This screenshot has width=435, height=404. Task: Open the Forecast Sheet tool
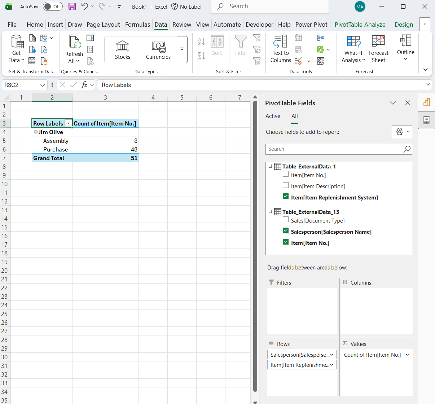coord(378,49)
